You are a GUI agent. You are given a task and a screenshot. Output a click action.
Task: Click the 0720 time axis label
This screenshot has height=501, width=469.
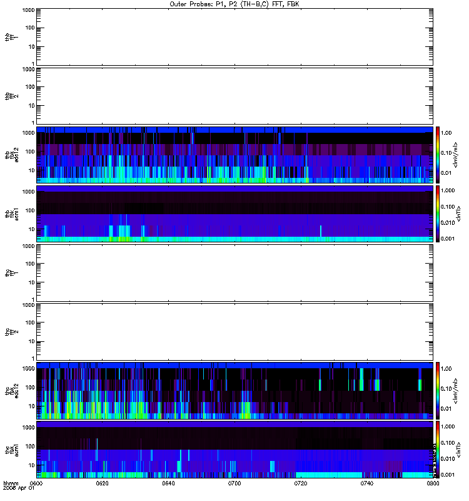coord(301,483)
